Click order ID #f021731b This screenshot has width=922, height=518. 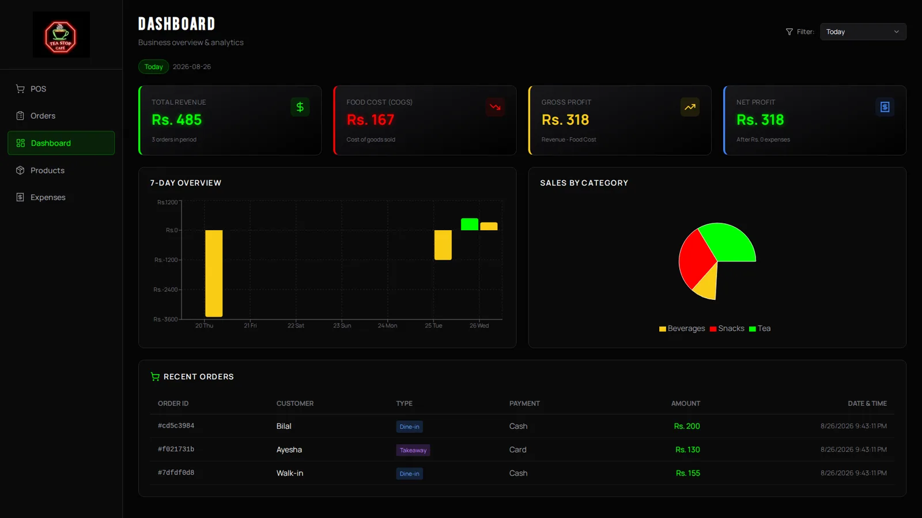click(x=176, y=450)
